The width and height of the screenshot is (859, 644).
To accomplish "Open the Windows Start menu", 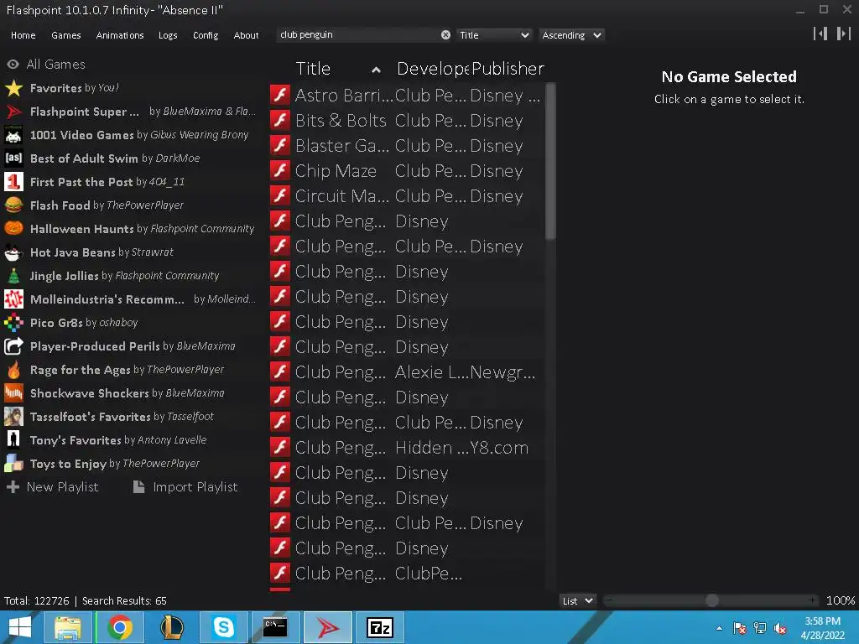I will coord(20,627).
